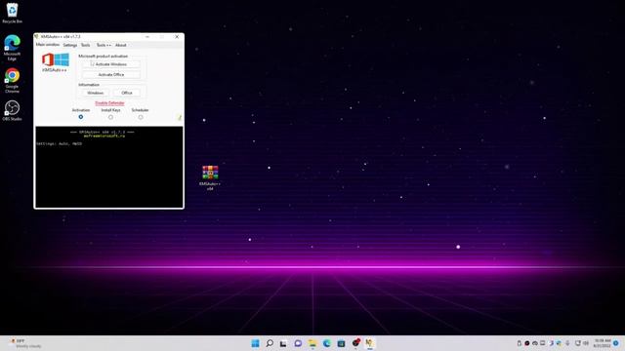Viewport: 625px width, 351px height.
Task: Open Microsoft Store from the taskbar
Action: pyautogui.click(x=341, y=343)
